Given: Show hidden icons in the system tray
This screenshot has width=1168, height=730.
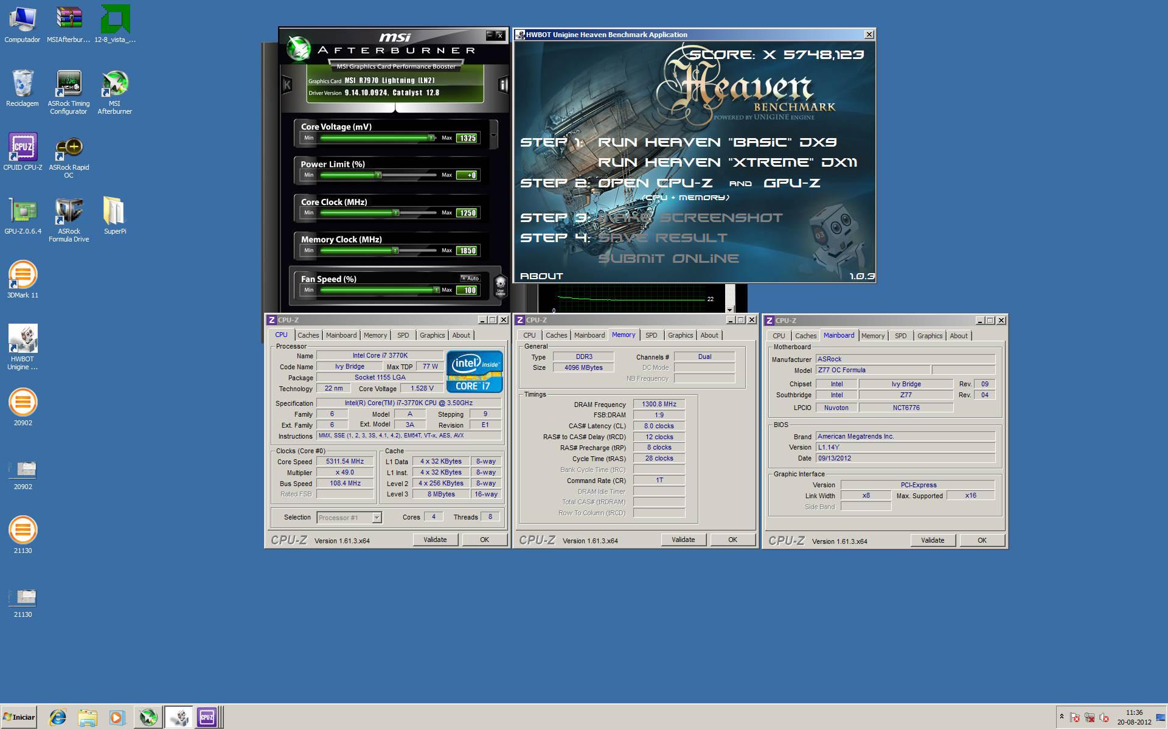Looking at the screenshot, I should pyautogui.click(x=1062, y=717).
